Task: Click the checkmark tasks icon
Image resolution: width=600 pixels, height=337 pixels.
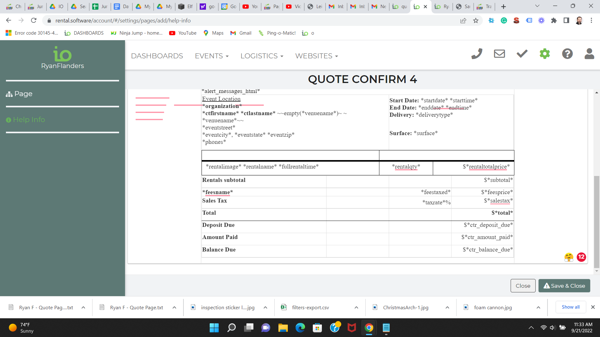Action: 522,54
